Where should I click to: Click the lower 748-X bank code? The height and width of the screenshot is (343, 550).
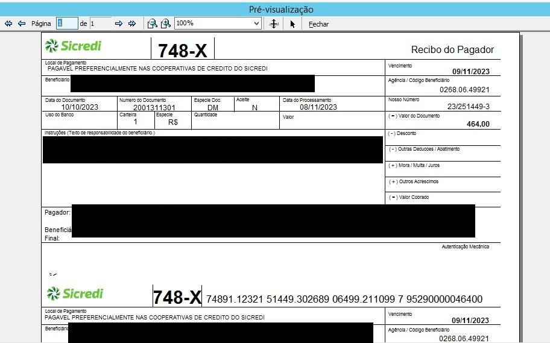click(177, 297)
